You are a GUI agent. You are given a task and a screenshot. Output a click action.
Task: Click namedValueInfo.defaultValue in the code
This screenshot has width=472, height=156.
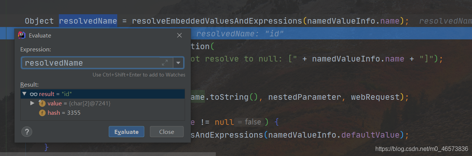coord(334,135)
